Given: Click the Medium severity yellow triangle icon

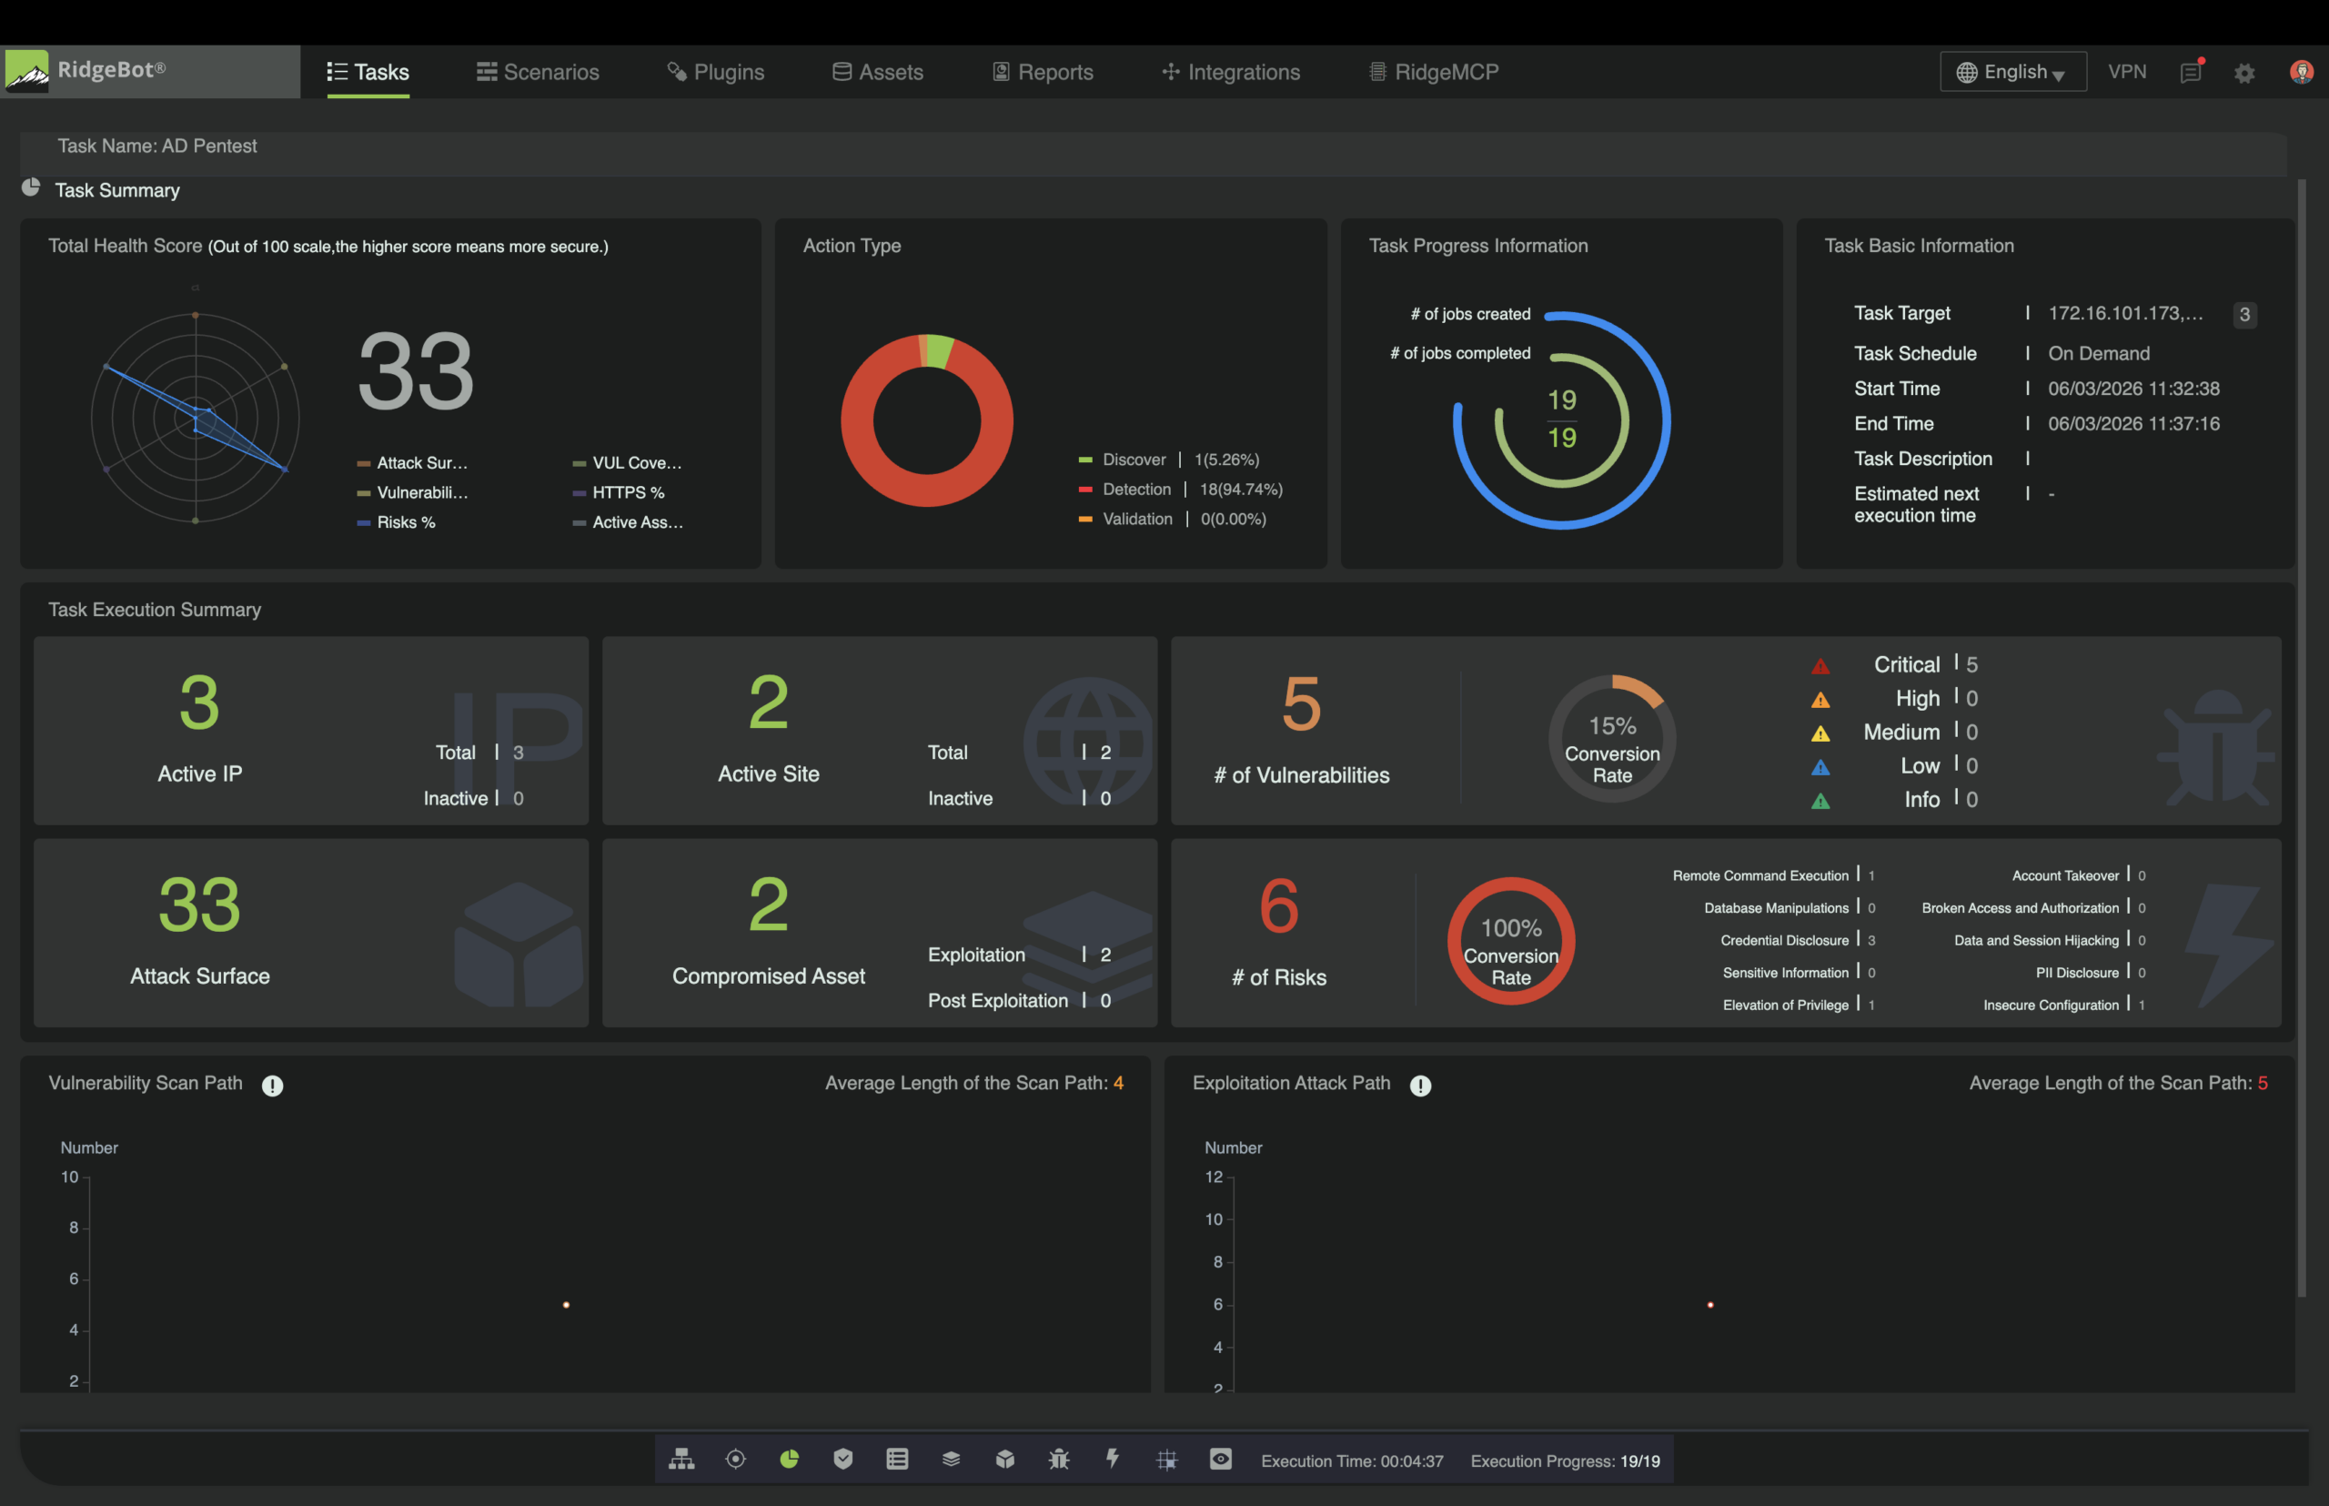Looking at the screenshot, I should [1820, 733].
